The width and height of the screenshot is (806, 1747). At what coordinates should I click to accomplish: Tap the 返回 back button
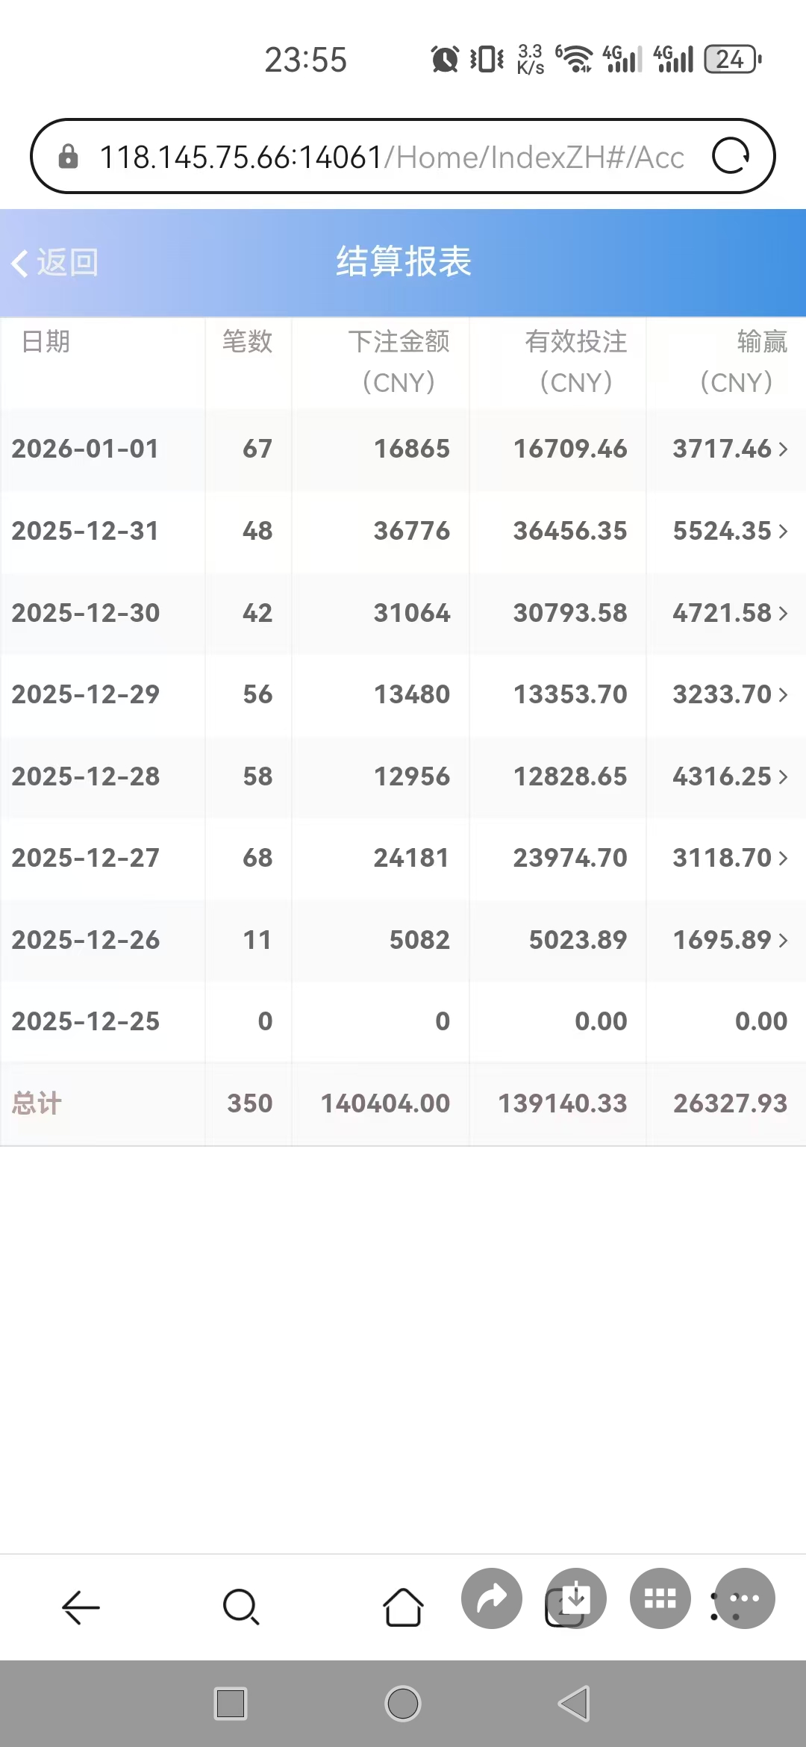point(55,263)
